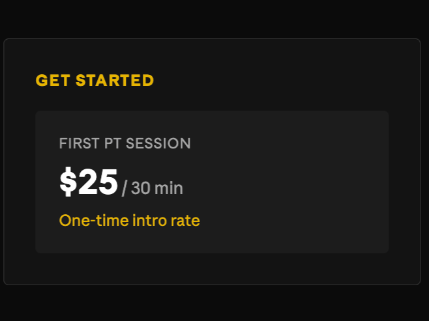The image size is (429, 321).
Task: Click the word FIRST in card label
Action: (x=79, y=143)
